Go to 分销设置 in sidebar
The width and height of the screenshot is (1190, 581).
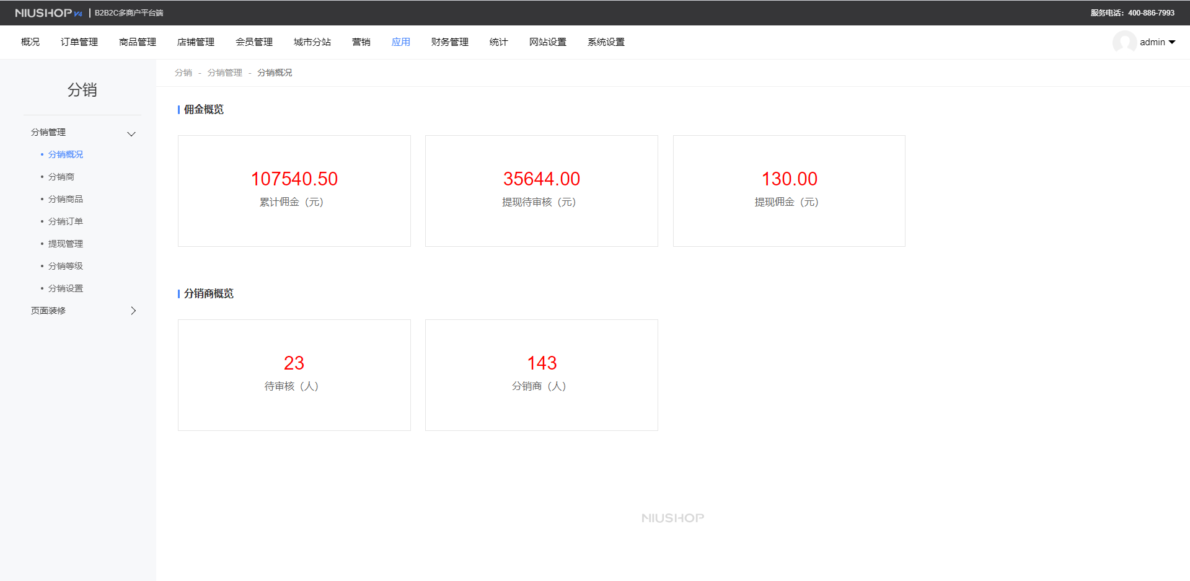click(x=66, y=288)
